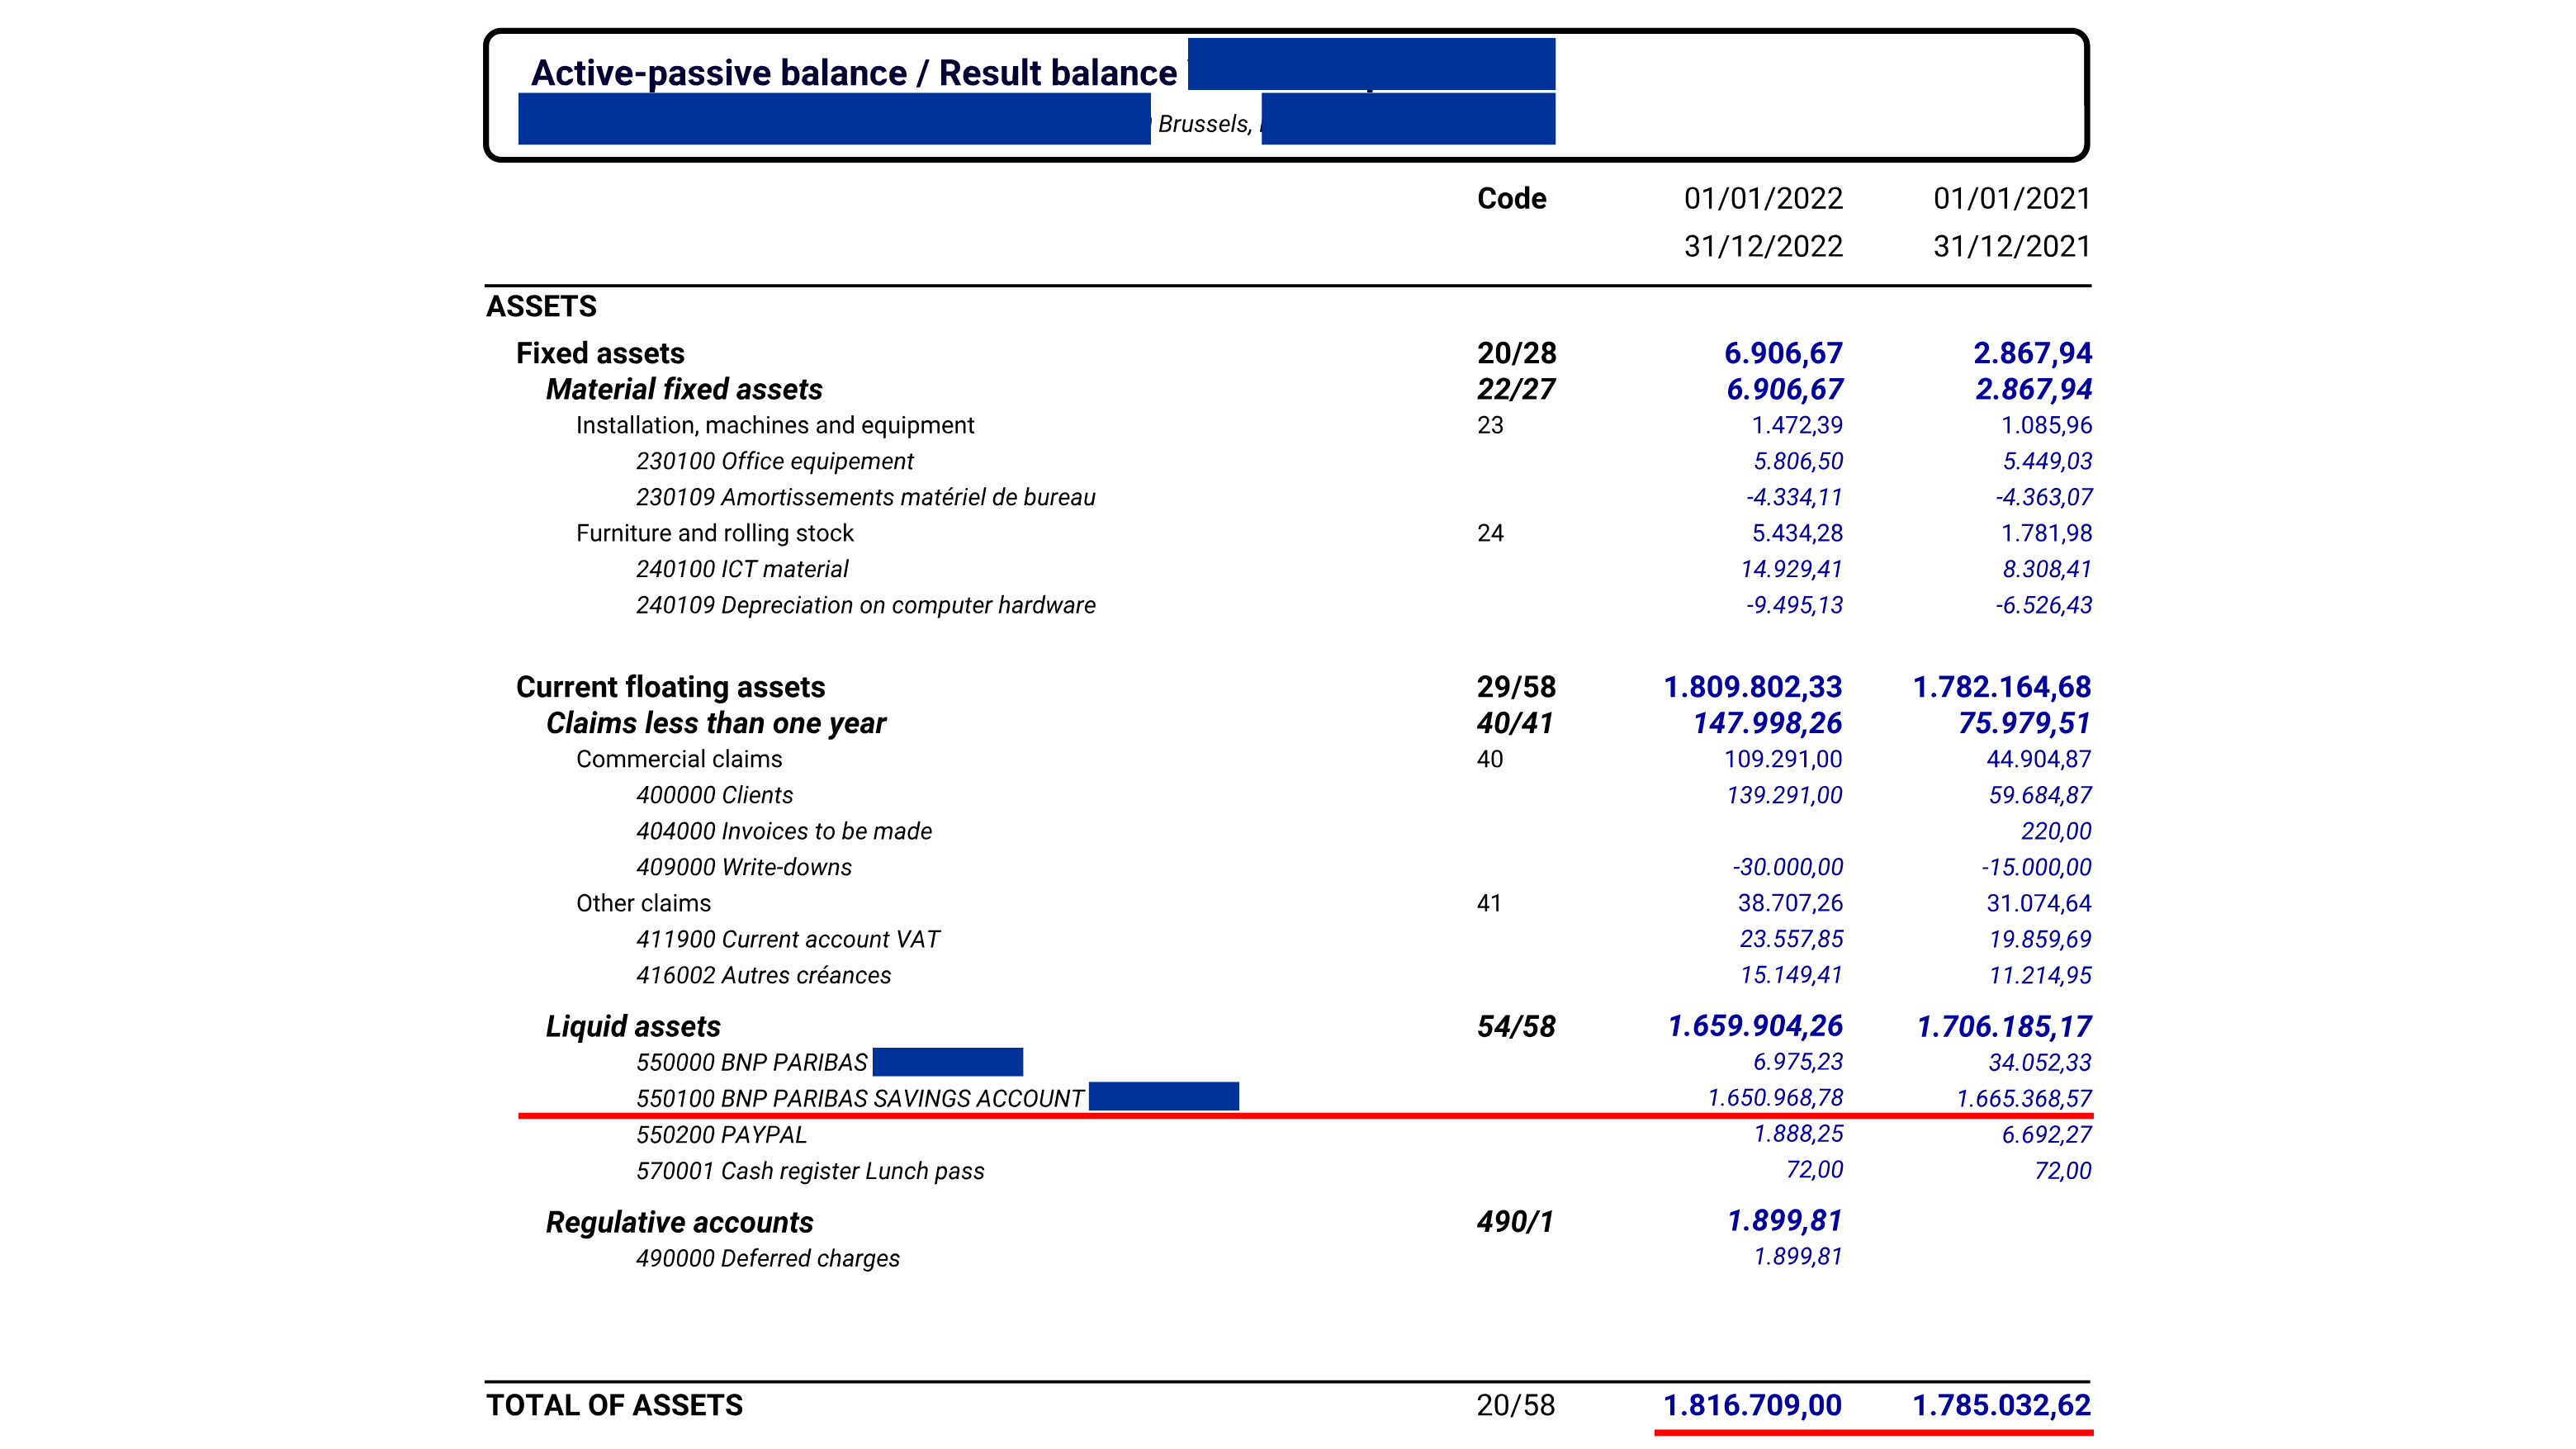
Task: Click '400000 Clients' row
Action: click(715, 795)
